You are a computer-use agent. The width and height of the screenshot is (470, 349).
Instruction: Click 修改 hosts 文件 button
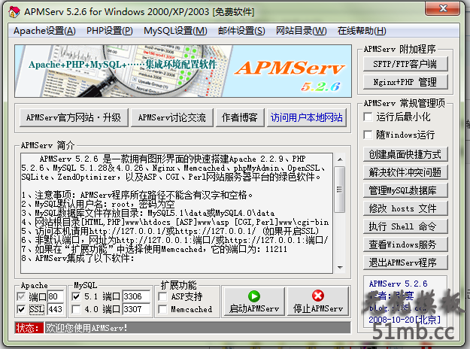(405, 208)
